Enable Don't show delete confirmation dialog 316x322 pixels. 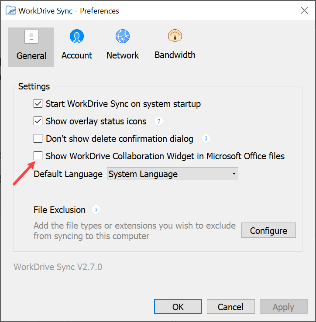pos(38,138)
